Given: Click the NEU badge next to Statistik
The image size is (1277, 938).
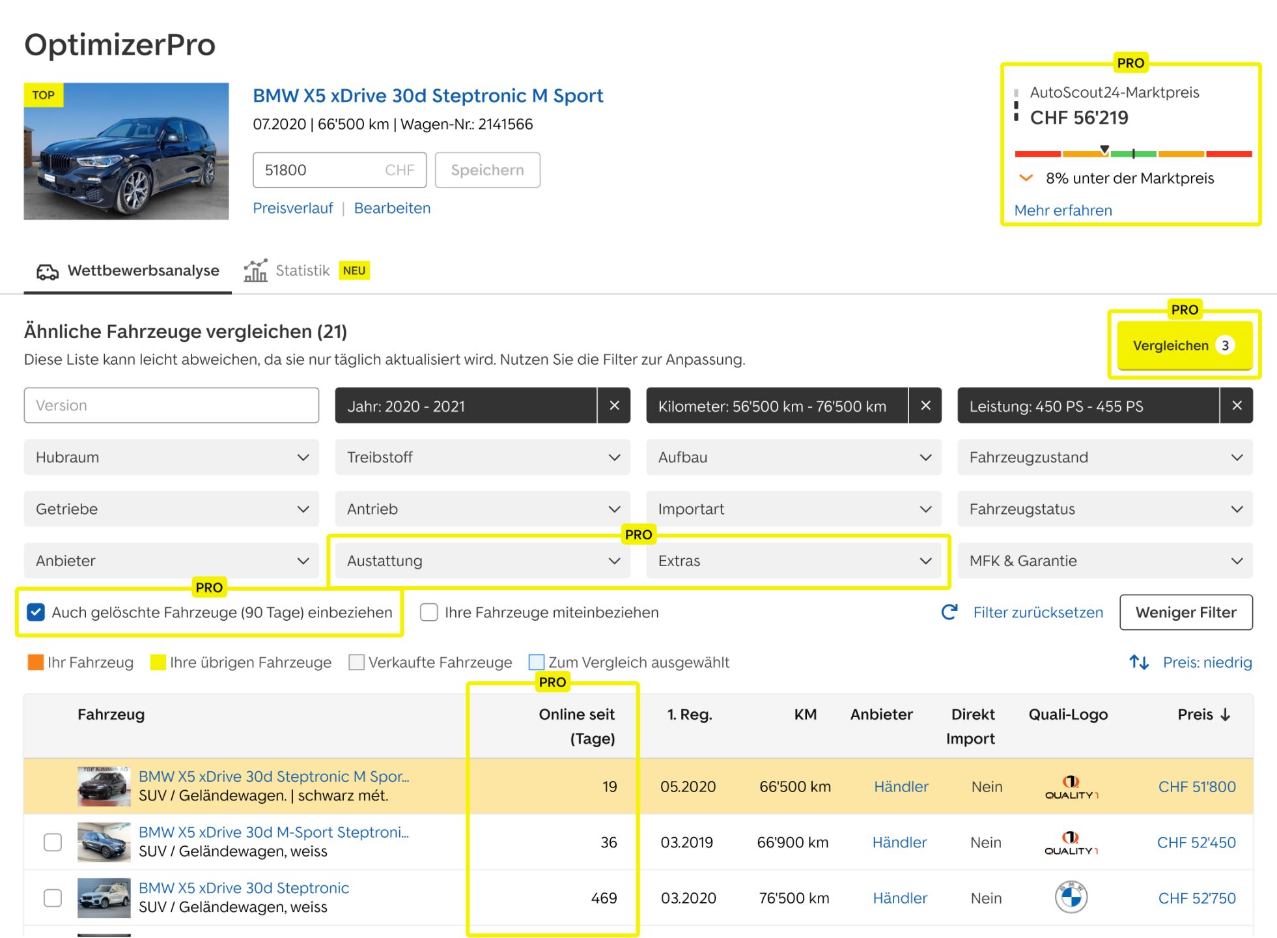Looking at the screenshot, I should (354, 270).
